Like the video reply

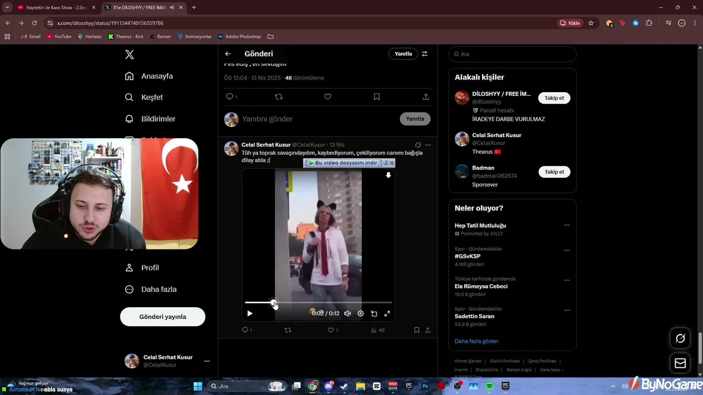pyautogui.click(x=331, y=330)
